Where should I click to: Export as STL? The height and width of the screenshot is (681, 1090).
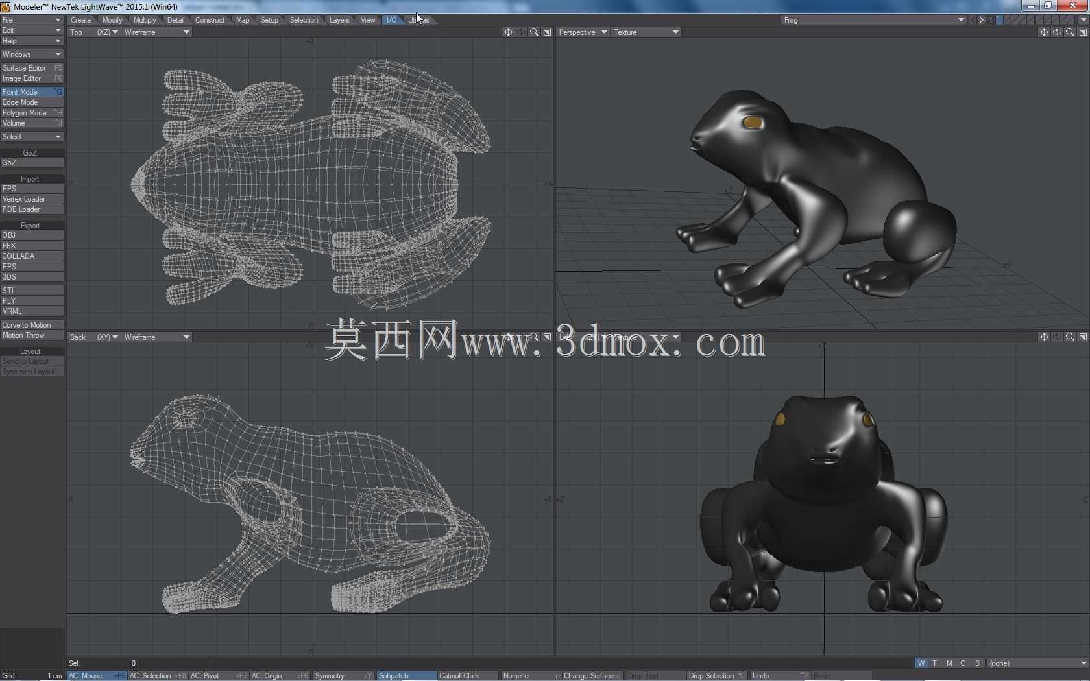(x=32, y=291)
